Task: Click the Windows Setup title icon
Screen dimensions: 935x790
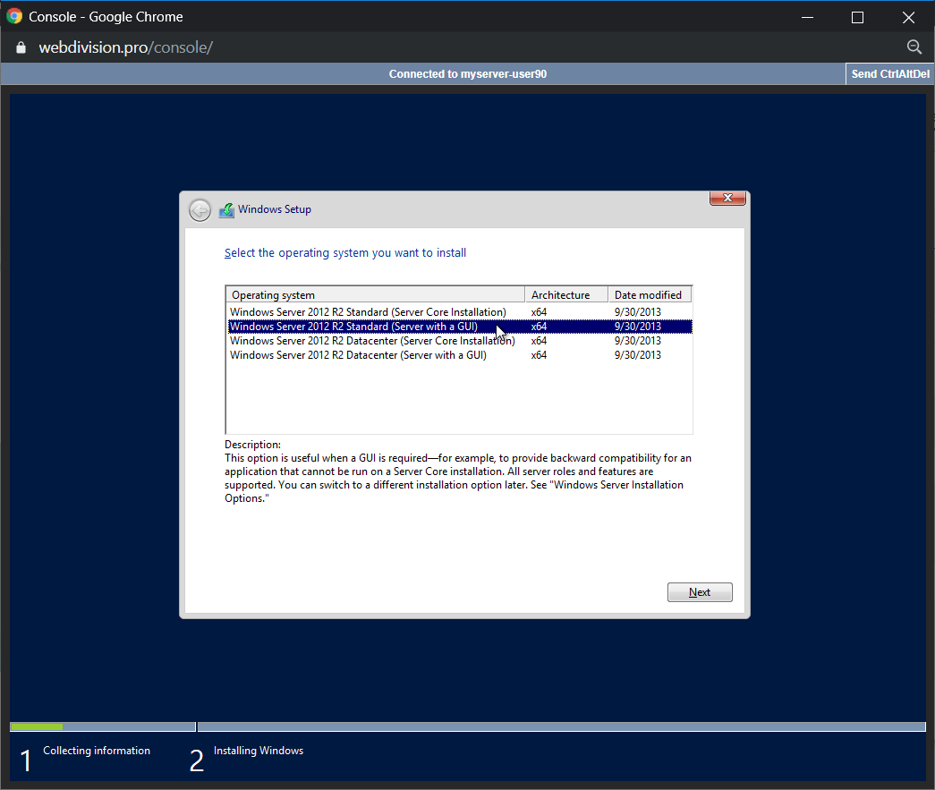Action: coord(226,210)
